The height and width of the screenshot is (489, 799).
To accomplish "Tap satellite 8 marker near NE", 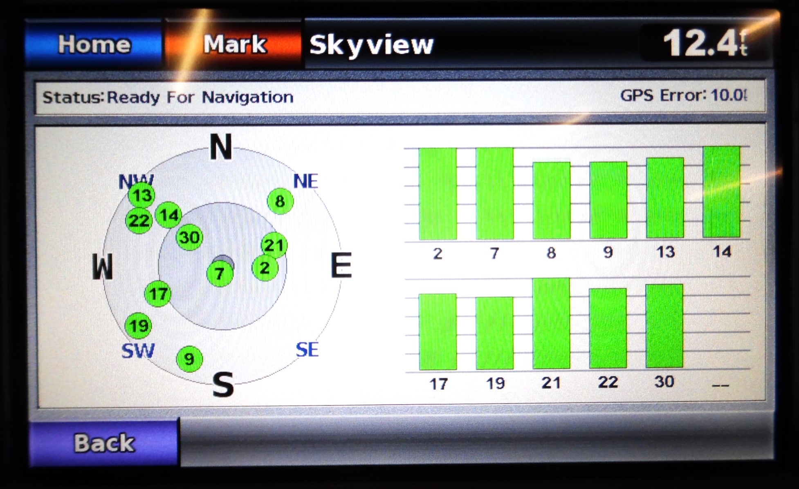I will click(280, 201).
